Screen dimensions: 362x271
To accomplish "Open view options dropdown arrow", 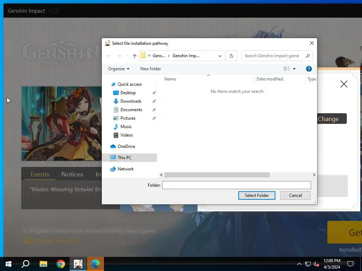I will pyautogui.click(x=294, y=69).
